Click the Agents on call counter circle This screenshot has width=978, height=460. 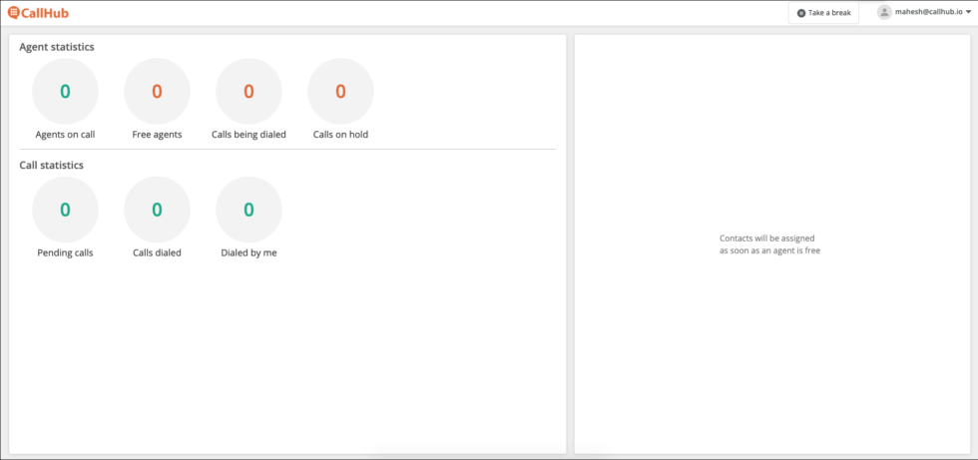pos(65,92)
